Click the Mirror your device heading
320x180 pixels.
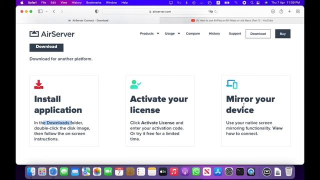pos(250,104)
